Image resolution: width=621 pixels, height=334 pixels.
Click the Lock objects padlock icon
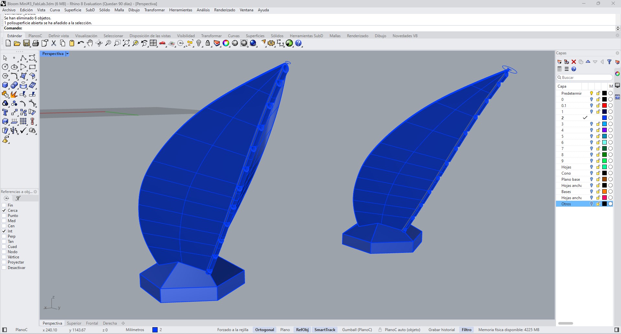(x=208, y=43)
